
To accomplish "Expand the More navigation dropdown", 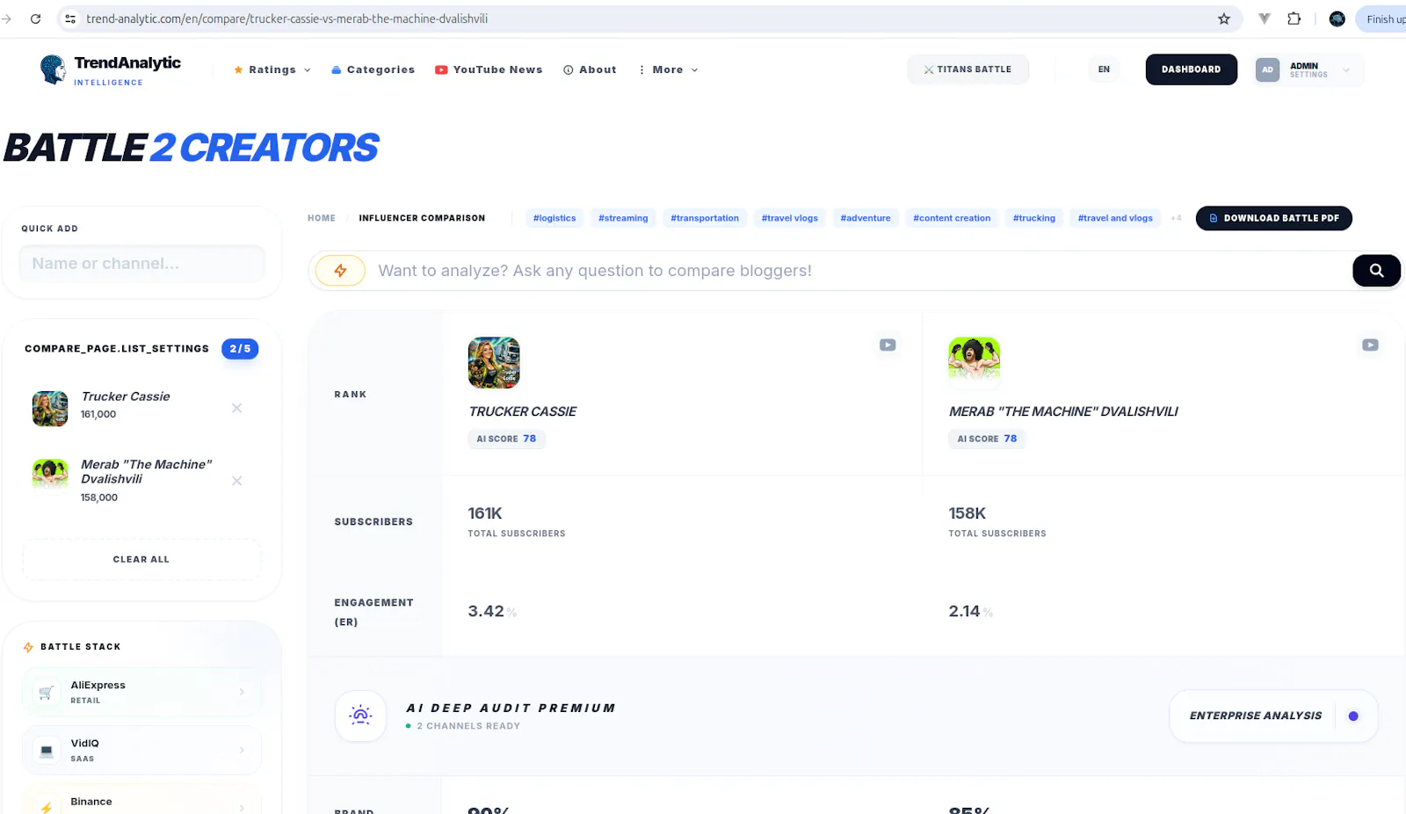I will (668, 69).
